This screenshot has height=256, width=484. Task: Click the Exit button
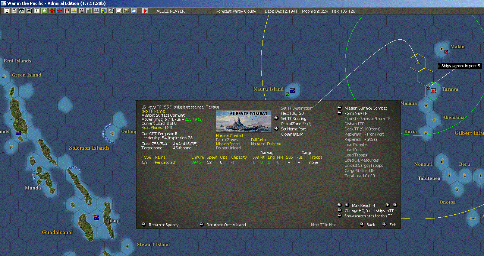point(393,225)
